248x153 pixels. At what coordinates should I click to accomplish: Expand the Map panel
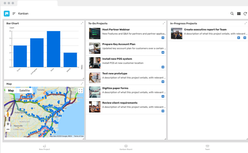pos(82,84)
